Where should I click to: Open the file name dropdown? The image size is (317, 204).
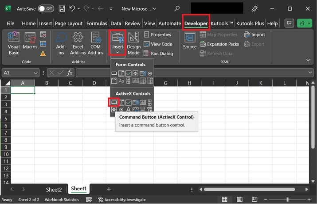[x=154, y=9]
